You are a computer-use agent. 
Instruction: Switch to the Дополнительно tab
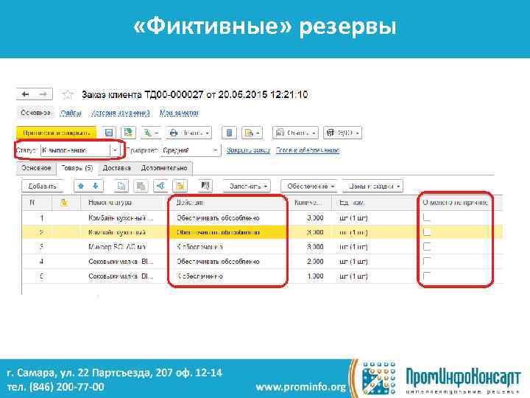(164, 168)
